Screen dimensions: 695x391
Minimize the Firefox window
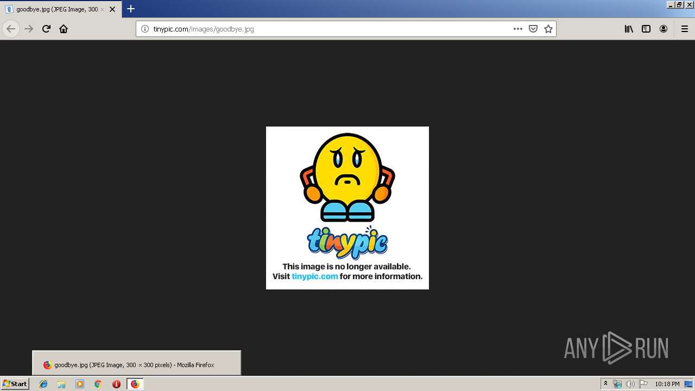(671, 4)
